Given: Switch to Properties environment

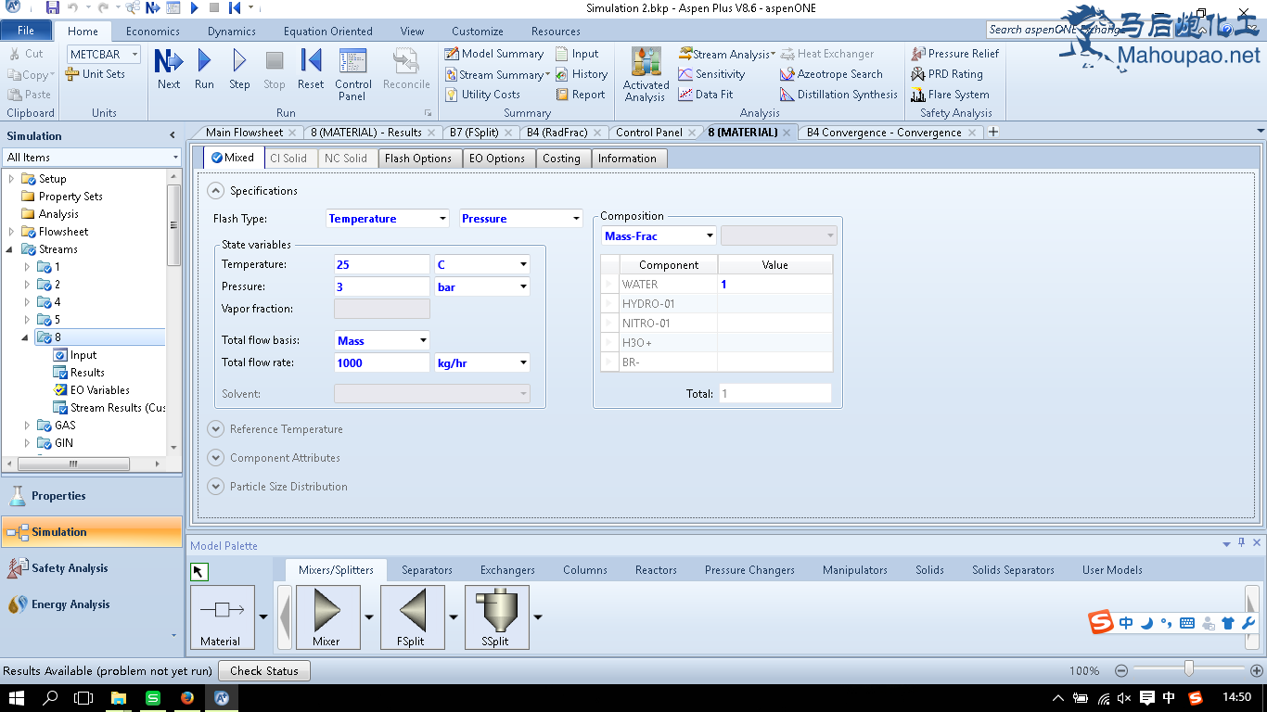Looking at the screenshot, I should tap(92, 496).
